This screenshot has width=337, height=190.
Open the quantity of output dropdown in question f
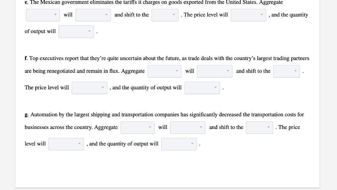[202, 88]
